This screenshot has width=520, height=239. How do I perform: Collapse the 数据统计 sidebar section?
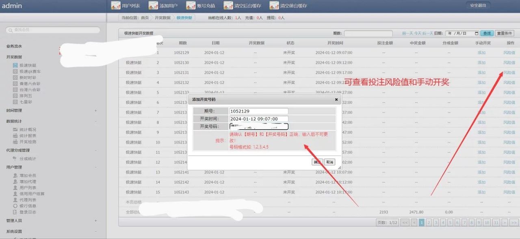pyautogui.click(x=96, y=121)
